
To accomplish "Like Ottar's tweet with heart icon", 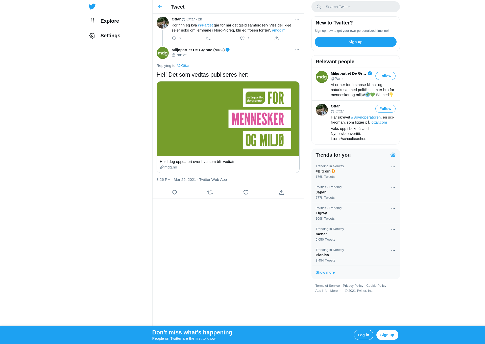I will [x=242, y=38].
